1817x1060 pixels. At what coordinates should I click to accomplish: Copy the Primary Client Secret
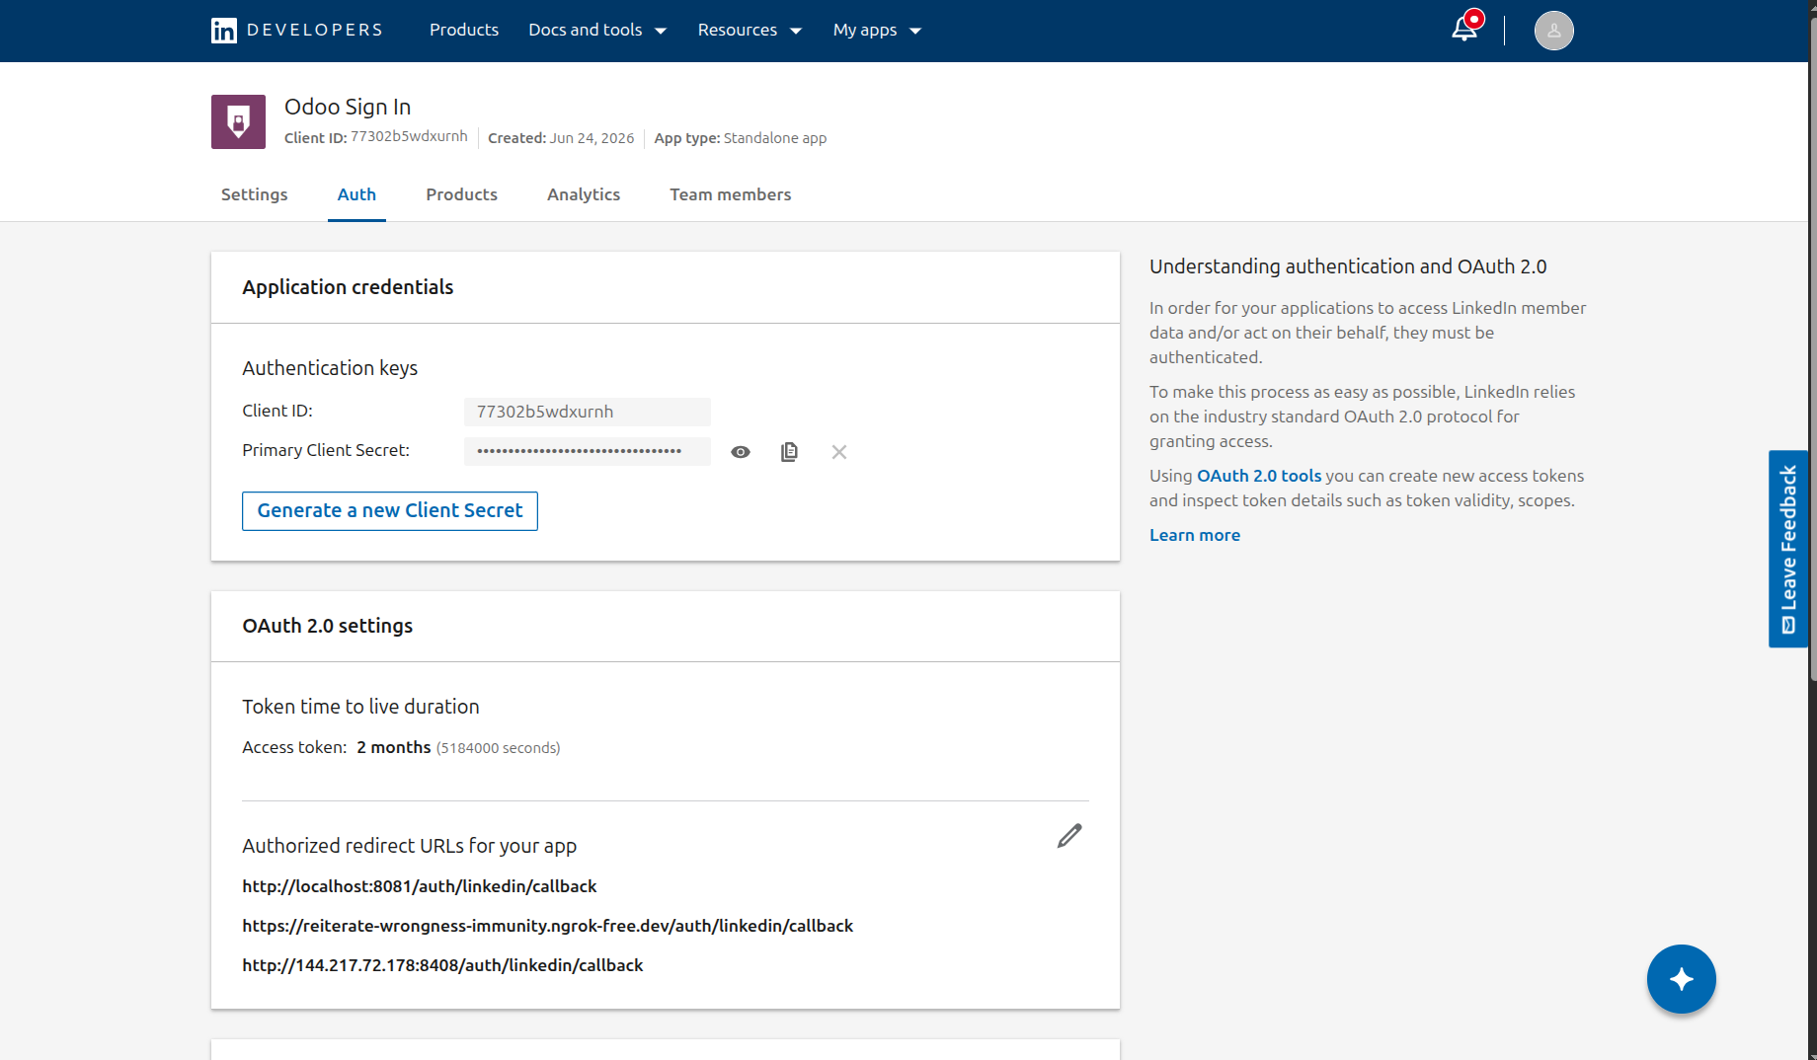tap(789, 452)
